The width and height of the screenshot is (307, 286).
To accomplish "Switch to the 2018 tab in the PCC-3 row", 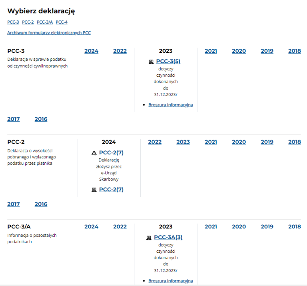I will (295, 51).
